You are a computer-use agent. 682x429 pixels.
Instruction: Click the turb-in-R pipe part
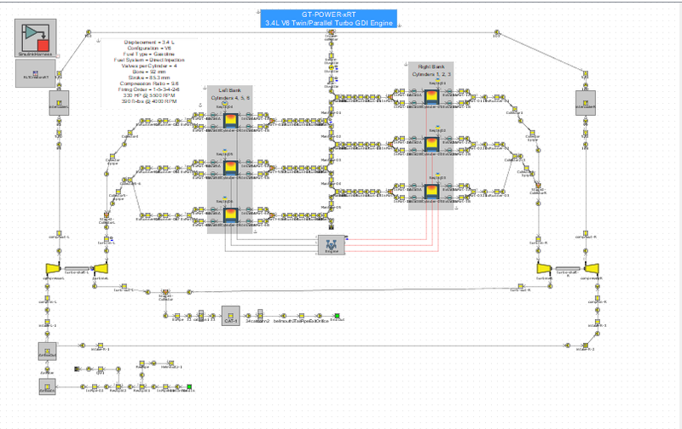[x=538, y=239]
